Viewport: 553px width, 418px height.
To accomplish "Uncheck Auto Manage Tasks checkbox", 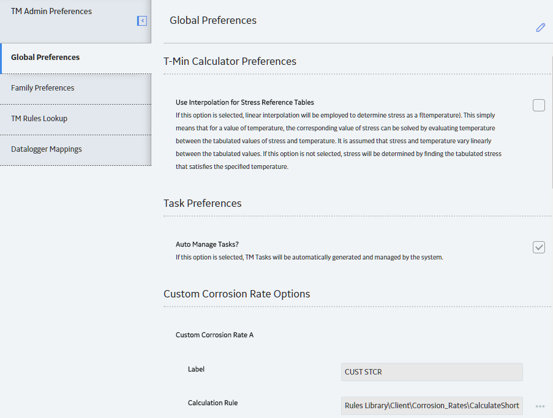I will pos(538,247).
